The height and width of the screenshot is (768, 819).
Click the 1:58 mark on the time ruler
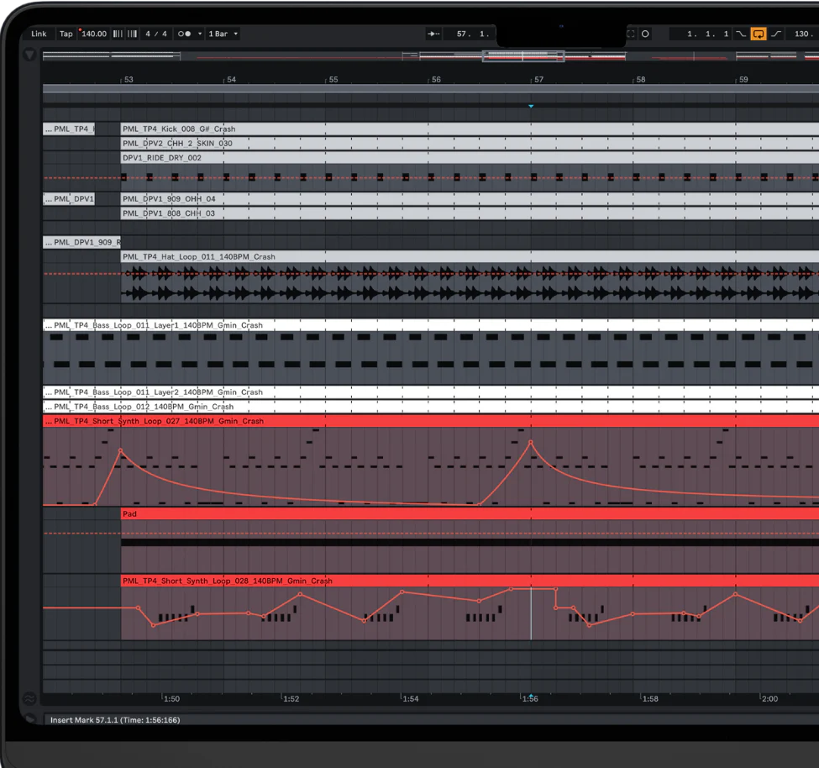click(650, 699)
